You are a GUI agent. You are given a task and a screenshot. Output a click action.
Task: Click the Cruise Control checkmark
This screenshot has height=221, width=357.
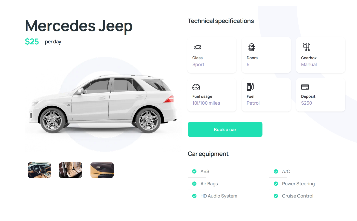(276, 196)
